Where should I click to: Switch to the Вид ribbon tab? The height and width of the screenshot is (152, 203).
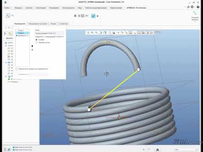click(x=80, y=8)
